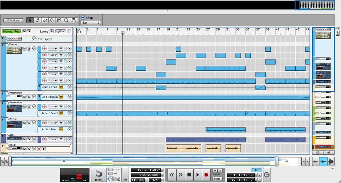Image resolution: width=341 pixels, height=183 pixels.
Task: Click the R right locator button
Action: pyautogui.click(x=260, y=180)
